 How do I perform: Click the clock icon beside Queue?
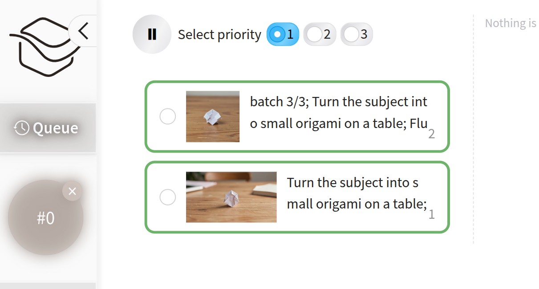21,128
